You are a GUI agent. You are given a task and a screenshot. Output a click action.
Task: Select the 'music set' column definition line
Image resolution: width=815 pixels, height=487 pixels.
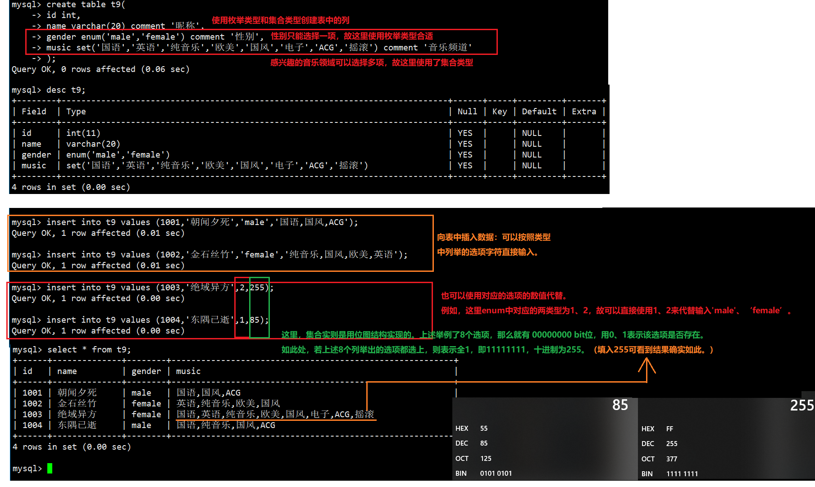point(252,48)
